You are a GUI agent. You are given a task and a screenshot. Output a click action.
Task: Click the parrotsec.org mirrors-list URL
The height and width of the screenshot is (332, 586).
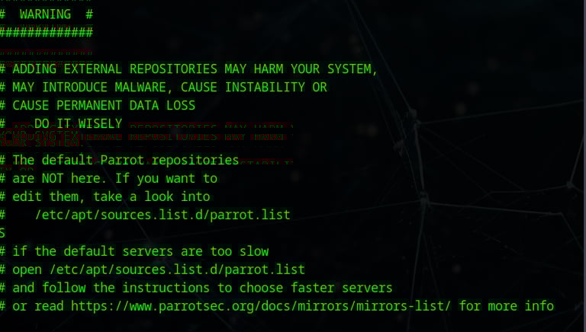pyautogui.click(x=261, y=306)
